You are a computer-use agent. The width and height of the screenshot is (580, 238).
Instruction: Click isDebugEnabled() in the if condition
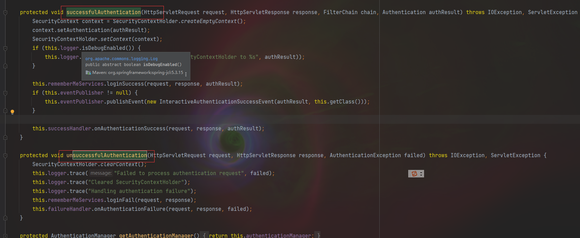[108, 48]
